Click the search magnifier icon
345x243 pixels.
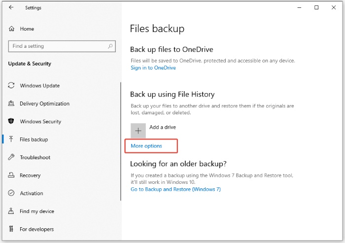point(110,46)
